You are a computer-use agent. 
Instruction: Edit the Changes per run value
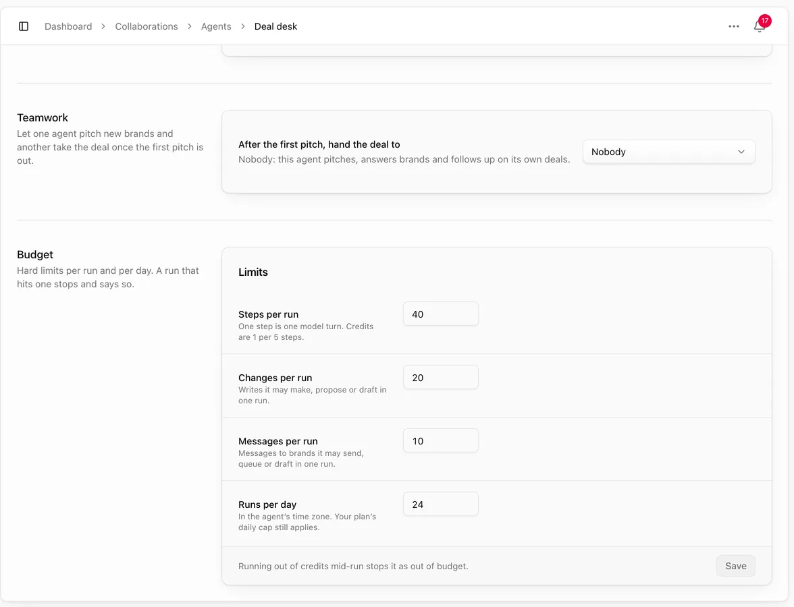coord(440,378)
